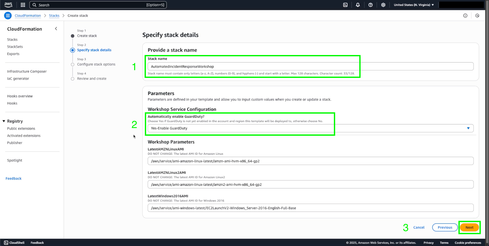Click the Review and create step label
Screen dimensions: 489x246
(92, 79)
